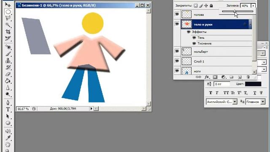Toggle lock transparent pixels
The width and height of the screenshot is (270, 152).
196,5
